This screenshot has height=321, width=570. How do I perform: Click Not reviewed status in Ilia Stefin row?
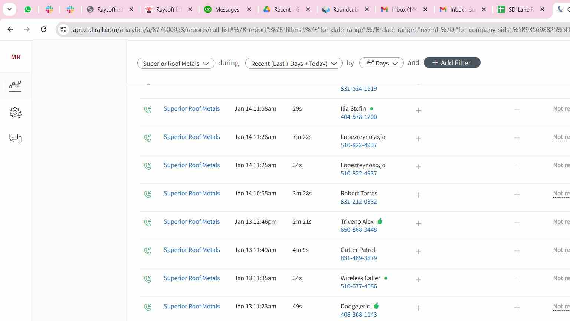(x=561, y=109)
